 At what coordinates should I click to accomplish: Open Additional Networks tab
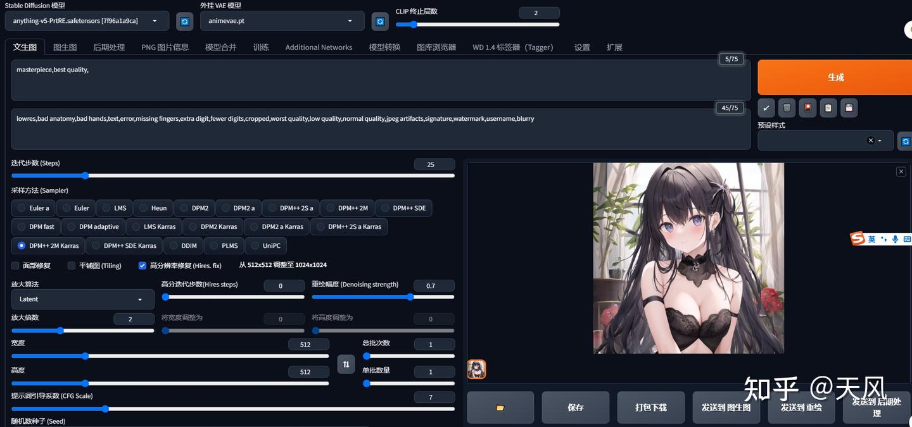(x=319, y=47)
